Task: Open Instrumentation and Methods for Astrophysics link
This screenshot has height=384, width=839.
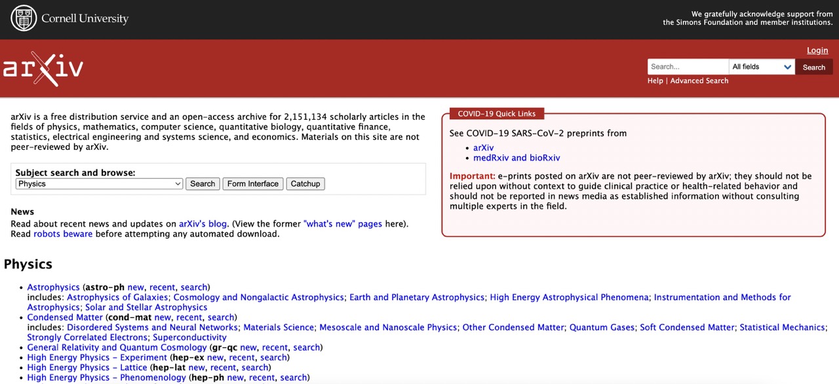Action: (x=722, y=297)
